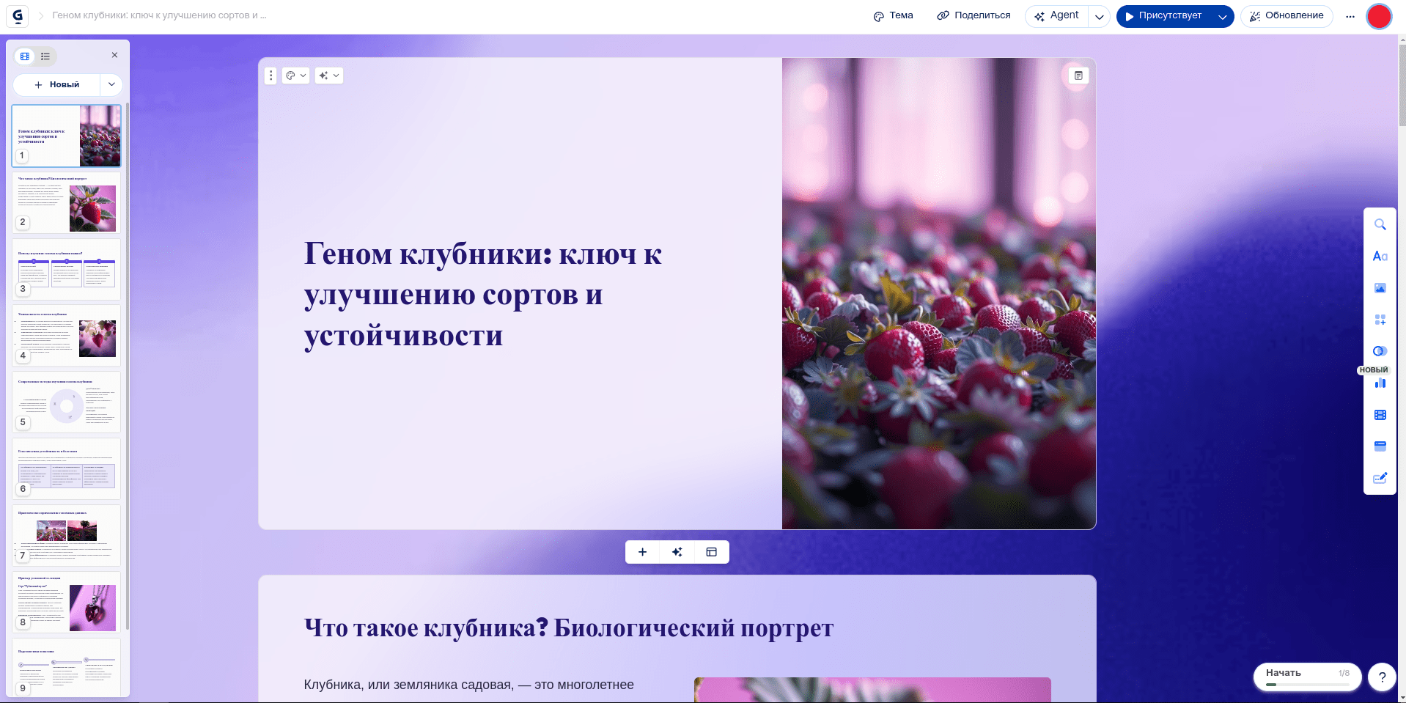Expand the Новый button dropdown arrow

pos(111,84)
